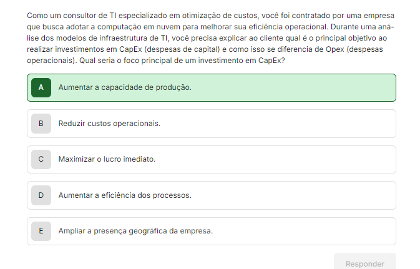The width and height of the screenshot is (420, 269).
Task: Click the letter D badge
Action: click(41, 195)
